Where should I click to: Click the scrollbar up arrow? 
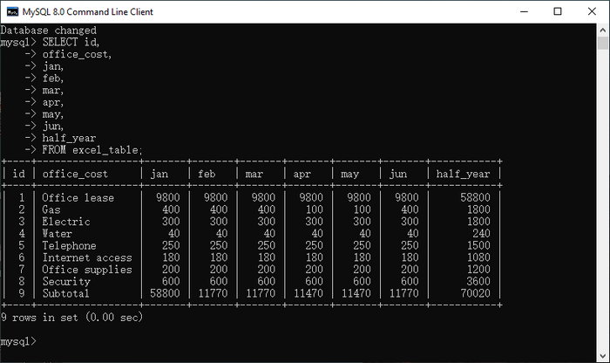(603, 30)
